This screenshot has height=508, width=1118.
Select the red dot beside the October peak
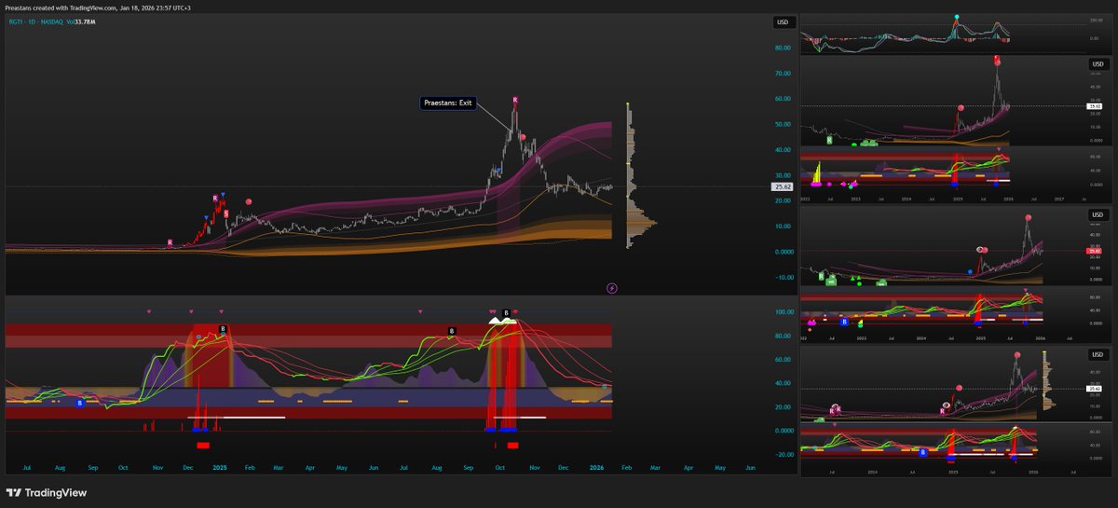click(523, 138)
